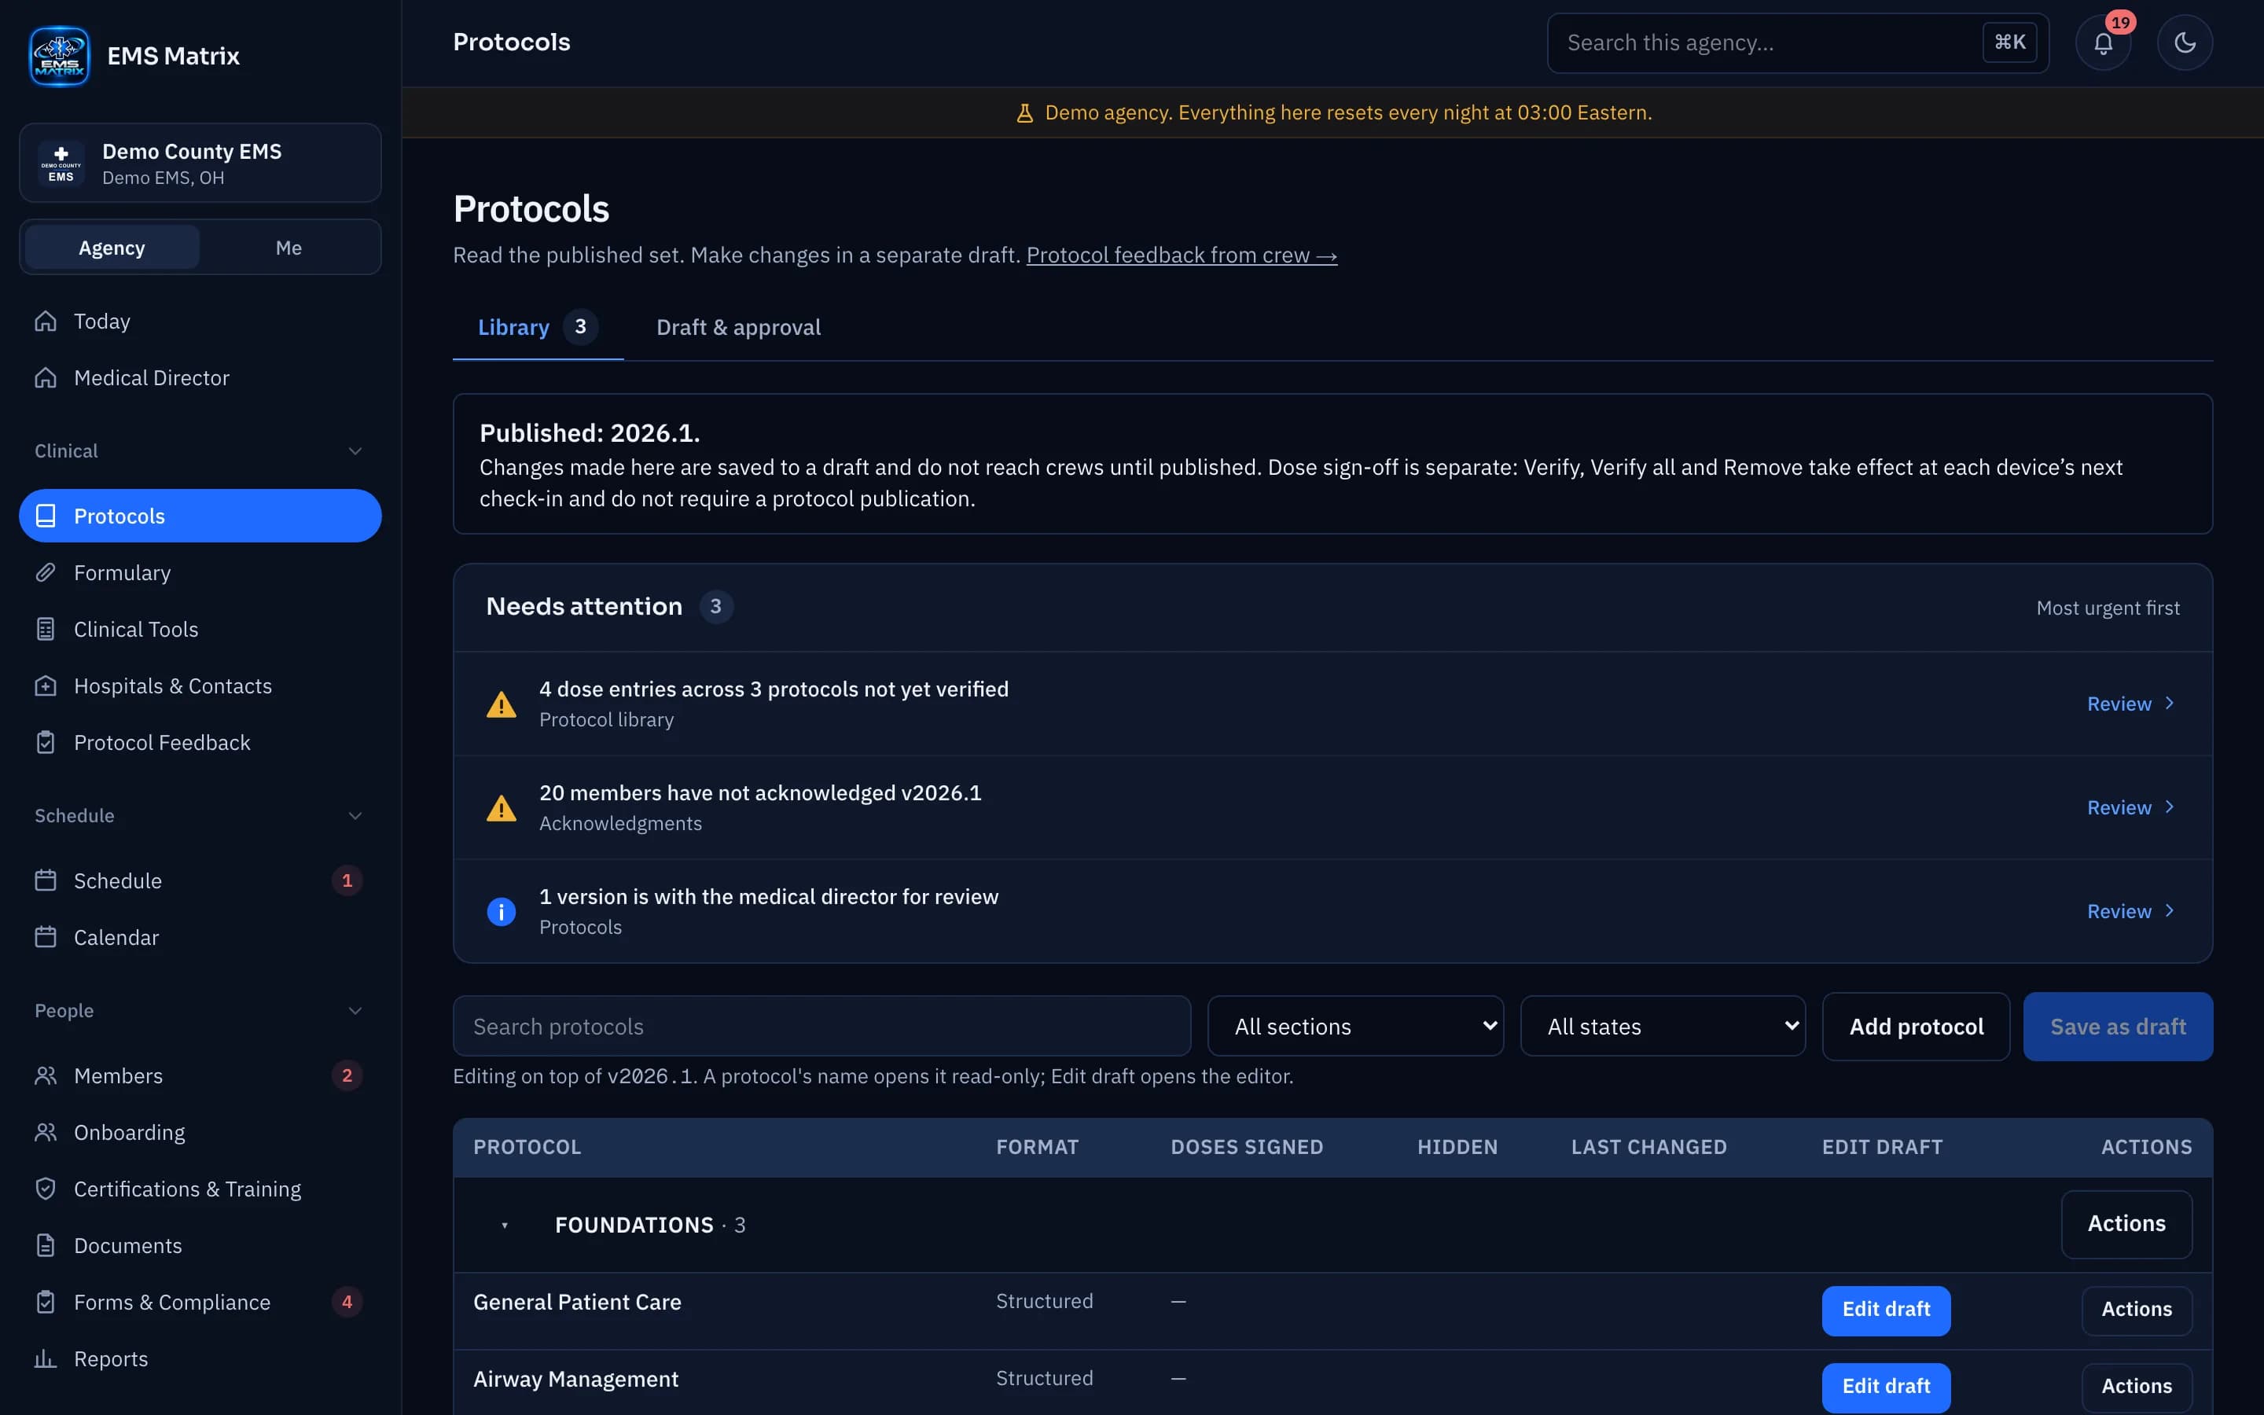Click the Hospitals & Contacts icon

(x=46, y=686)
